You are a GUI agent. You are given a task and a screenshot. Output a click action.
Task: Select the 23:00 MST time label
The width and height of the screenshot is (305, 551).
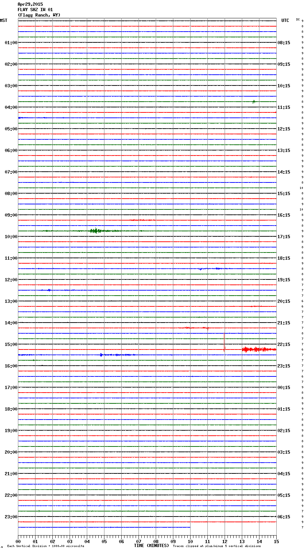pyautogui.click(x=11, y=517)
